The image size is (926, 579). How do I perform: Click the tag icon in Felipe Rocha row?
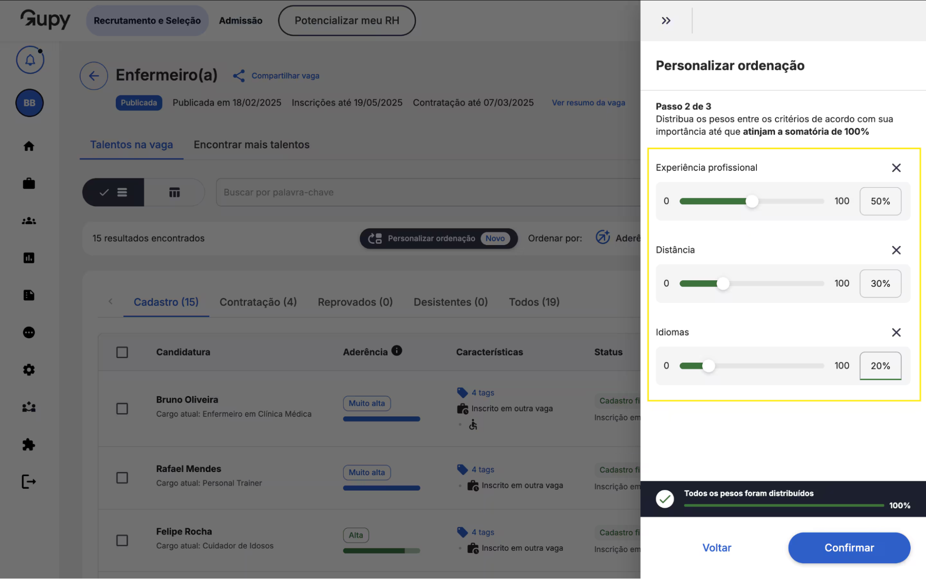point(462,532)
